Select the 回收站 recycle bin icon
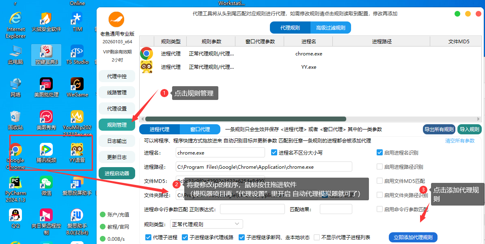The image size is (485, 244). point(15,120)
